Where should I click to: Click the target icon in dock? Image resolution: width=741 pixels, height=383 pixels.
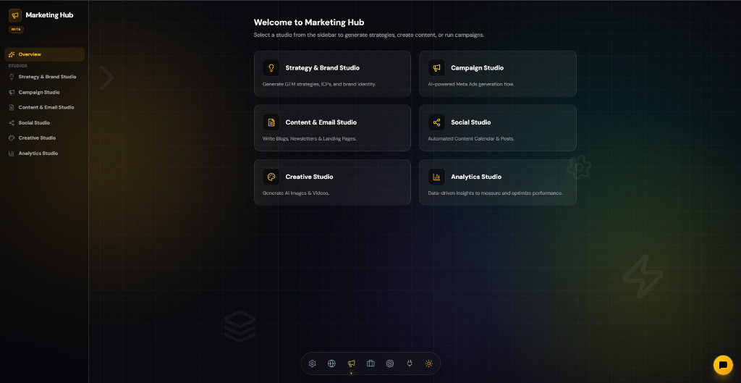pos(390,363)
